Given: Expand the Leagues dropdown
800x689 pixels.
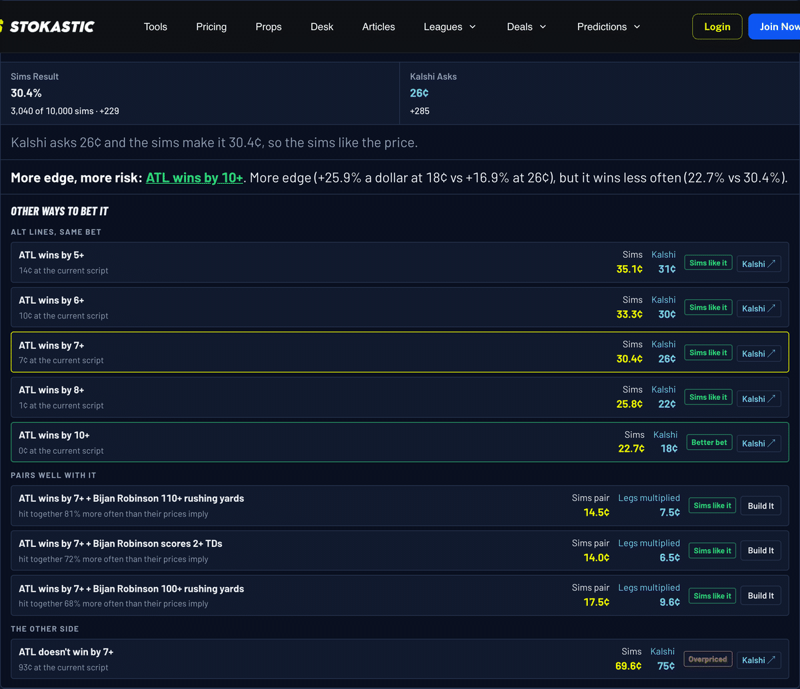Looking at the screenshot, I should (x=450, y=27).
